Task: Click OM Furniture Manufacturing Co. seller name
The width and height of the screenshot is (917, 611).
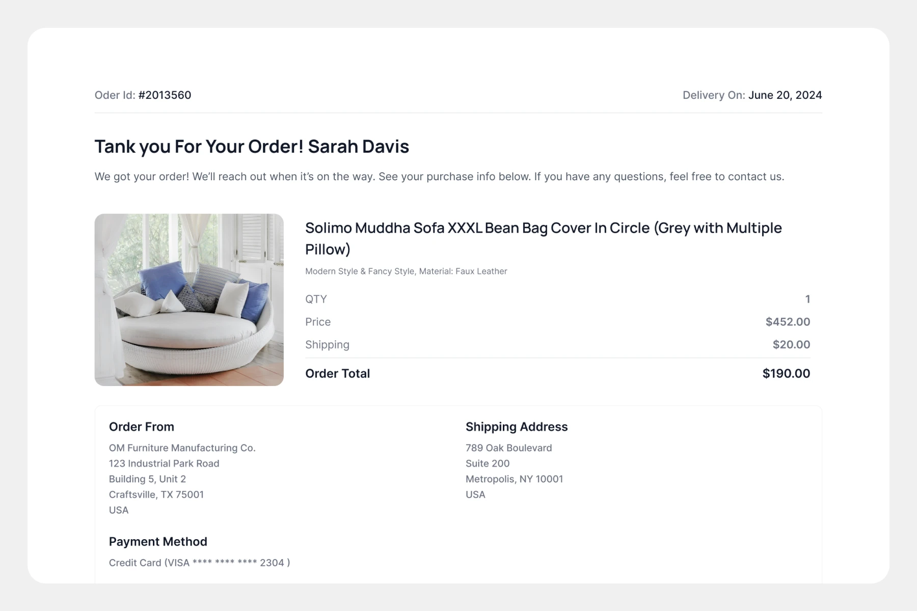Action: click(182, 448)
